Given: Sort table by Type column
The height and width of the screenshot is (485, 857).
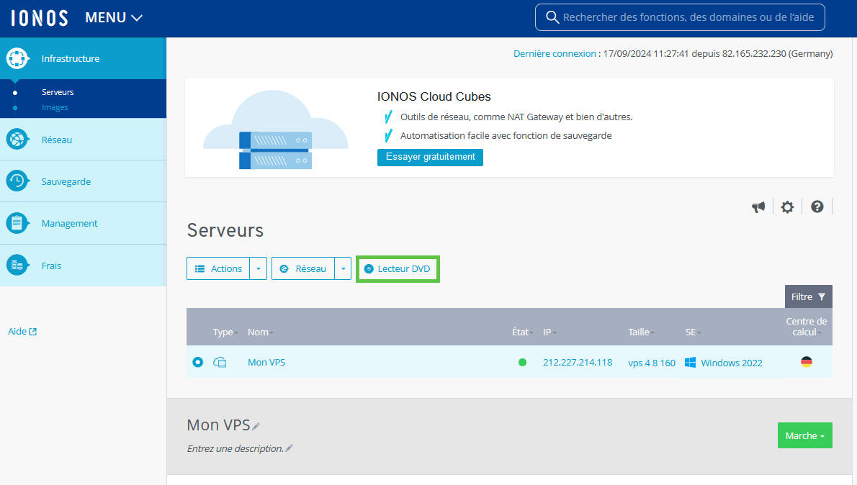Looking at the screenshot, I should 225,332.
